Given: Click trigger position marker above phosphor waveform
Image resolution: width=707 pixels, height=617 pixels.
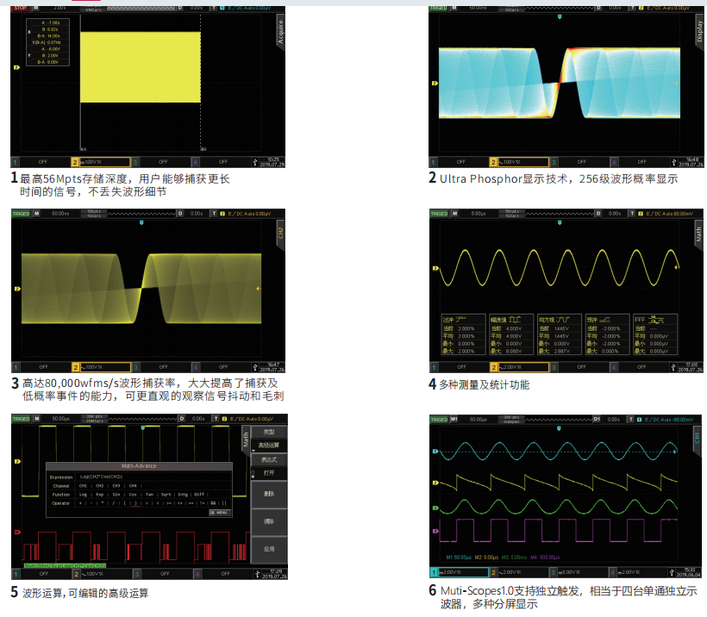Looking at the screenshot, I should coord(560,16).
